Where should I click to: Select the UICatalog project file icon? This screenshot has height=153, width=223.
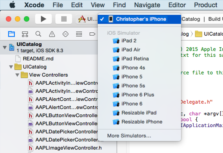tap(12, 47)
